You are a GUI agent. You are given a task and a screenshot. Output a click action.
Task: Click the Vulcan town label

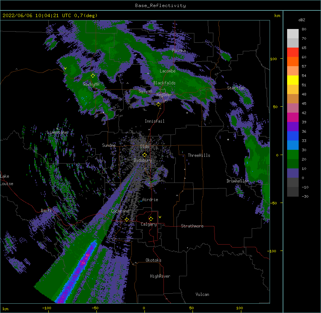tap(202, 294)
